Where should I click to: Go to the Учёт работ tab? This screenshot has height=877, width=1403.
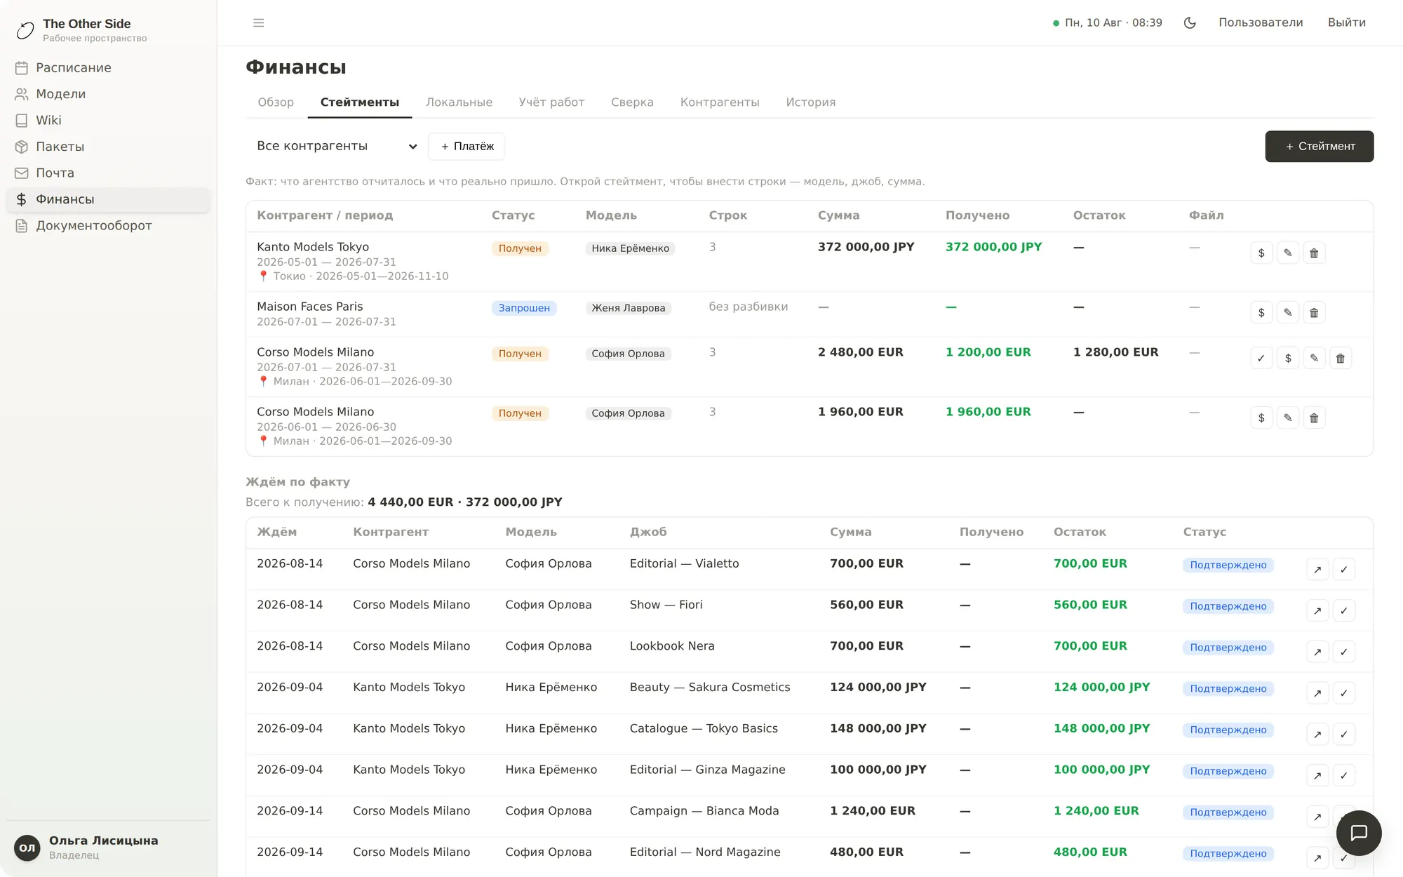pyautogui.click(x=551, y=102)
